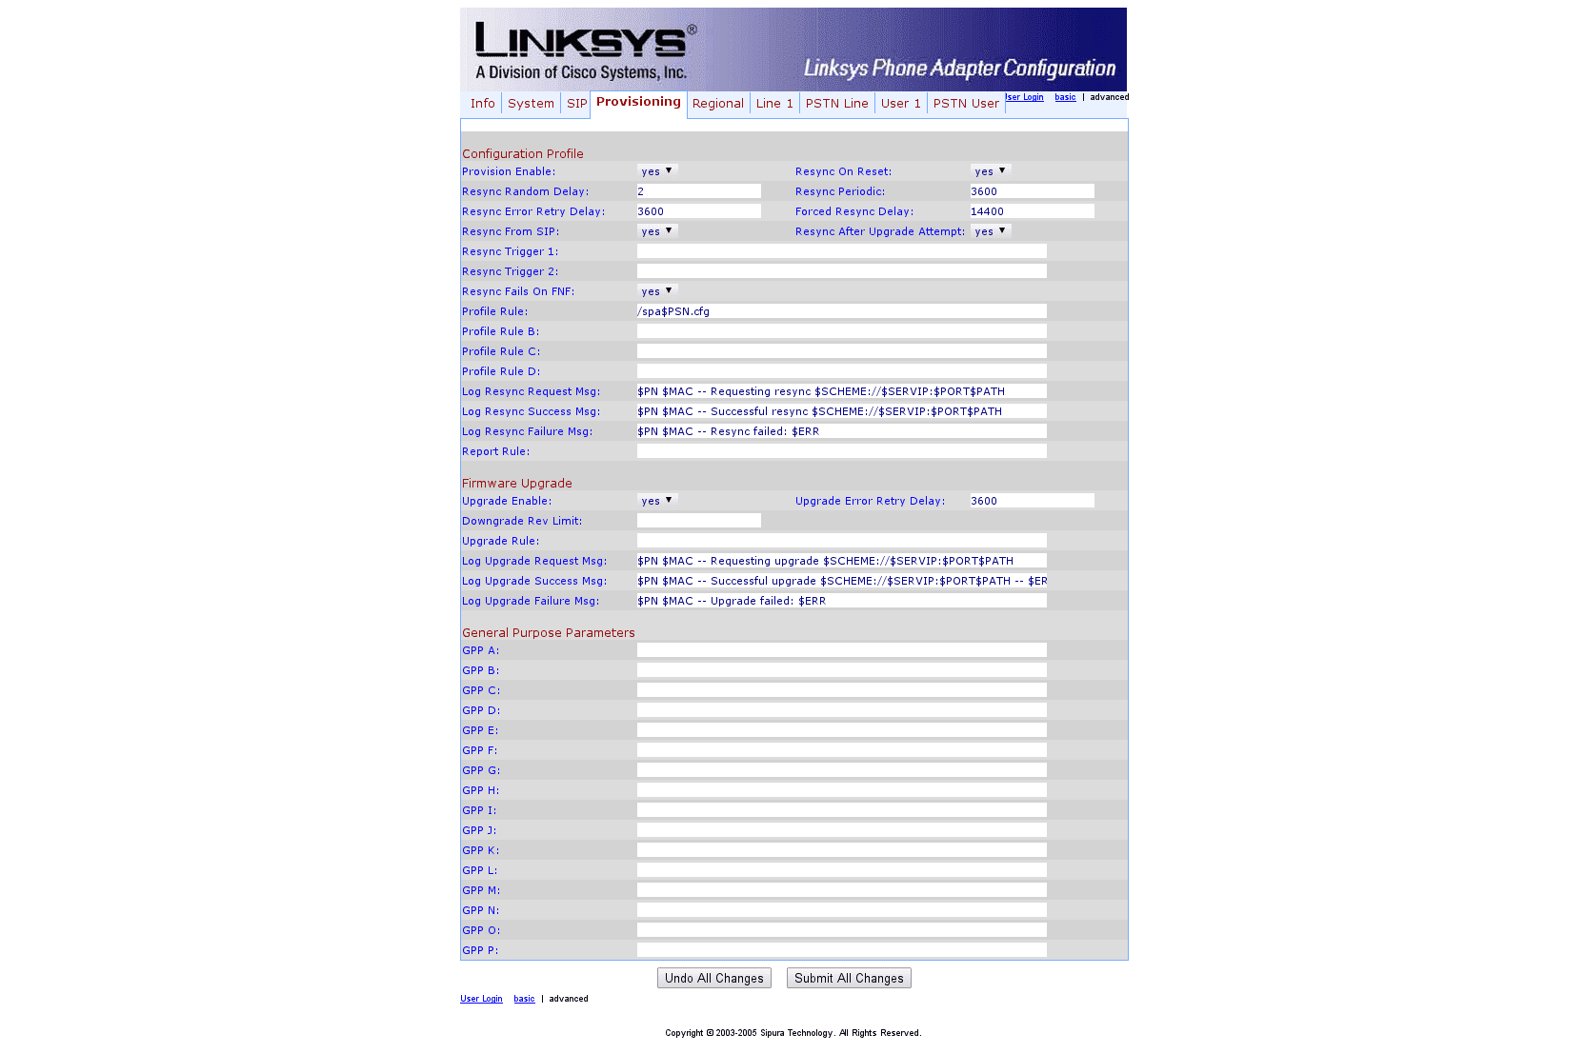This screenshot has height=1054, width=1586.
Task: Click the Log Resync Success Msg field
Action: click(842, 411)
